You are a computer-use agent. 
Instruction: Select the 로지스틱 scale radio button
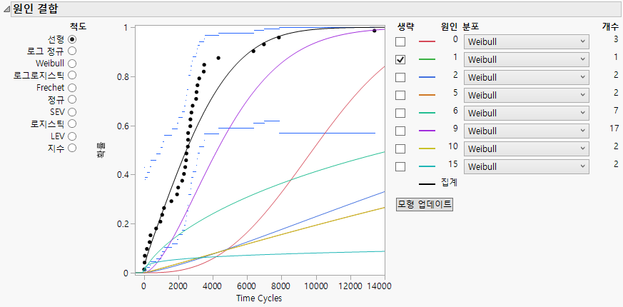point(72,124)
